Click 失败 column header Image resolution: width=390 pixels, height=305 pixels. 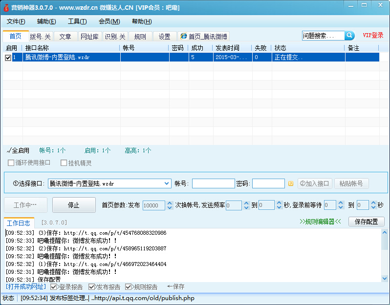click(x=261, y=48)
